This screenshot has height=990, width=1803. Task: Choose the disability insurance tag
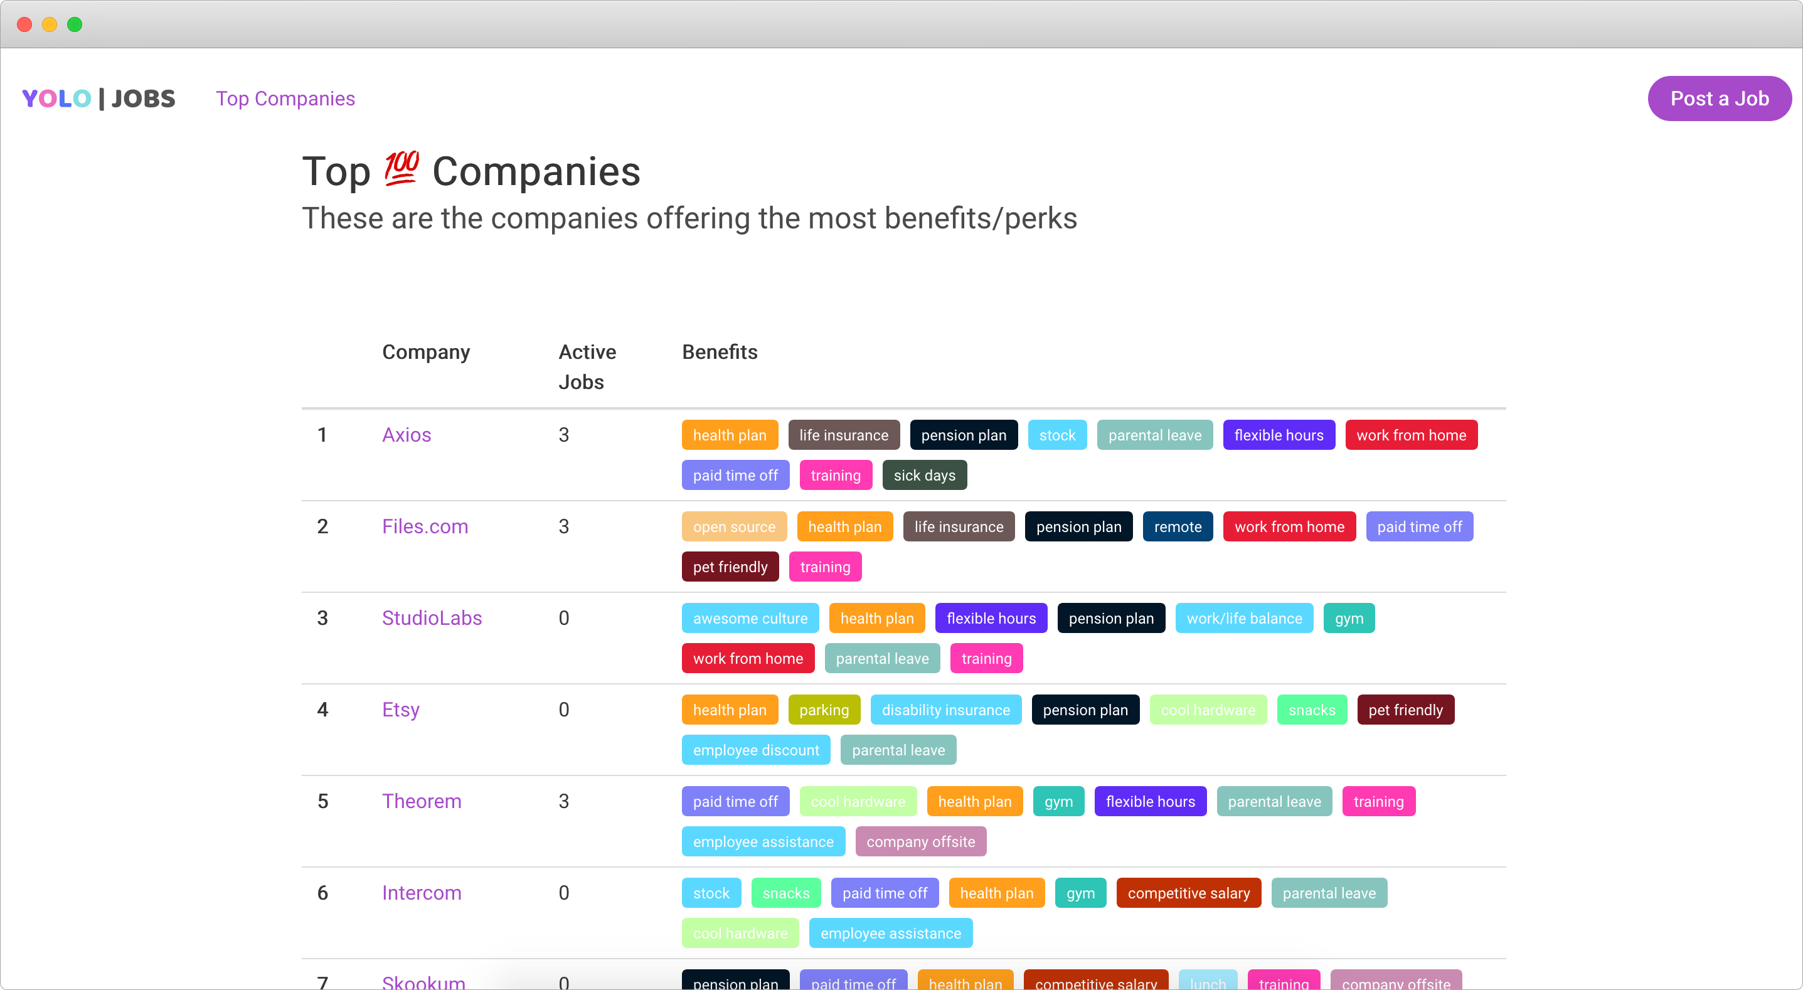pyautogui.click(x=945, y=710)
